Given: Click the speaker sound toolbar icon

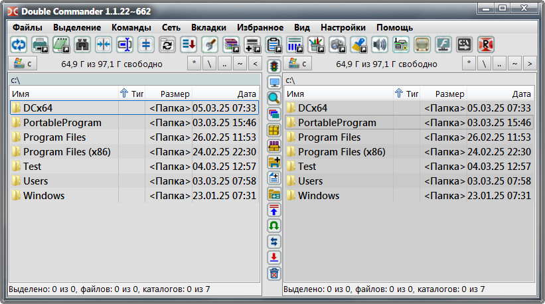Looking at the screenshot, I should (380, 44).
